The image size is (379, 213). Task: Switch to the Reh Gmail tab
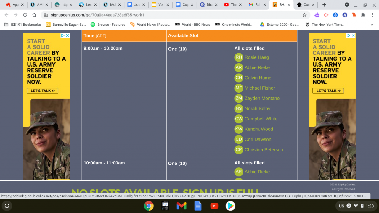[257, 5]
